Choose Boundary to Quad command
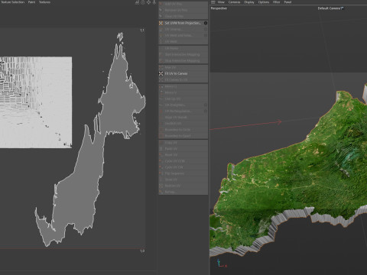Viewport: 367px width, 275px height. (183, 136)
